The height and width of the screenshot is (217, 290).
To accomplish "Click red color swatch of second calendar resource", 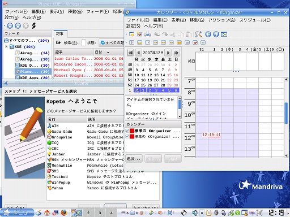I will tap(132, 136).
